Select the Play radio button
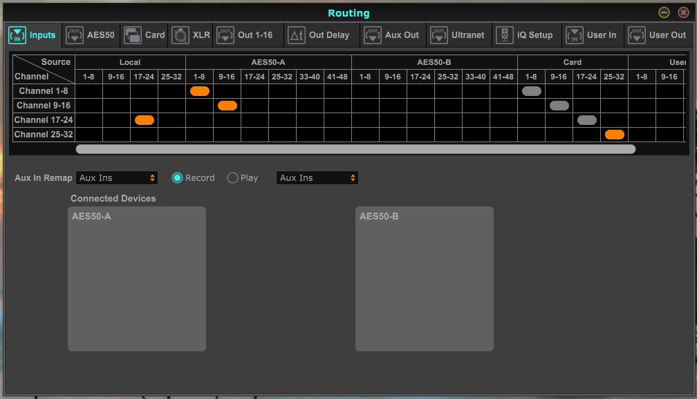Screen dimensions: 697x399 232,178
